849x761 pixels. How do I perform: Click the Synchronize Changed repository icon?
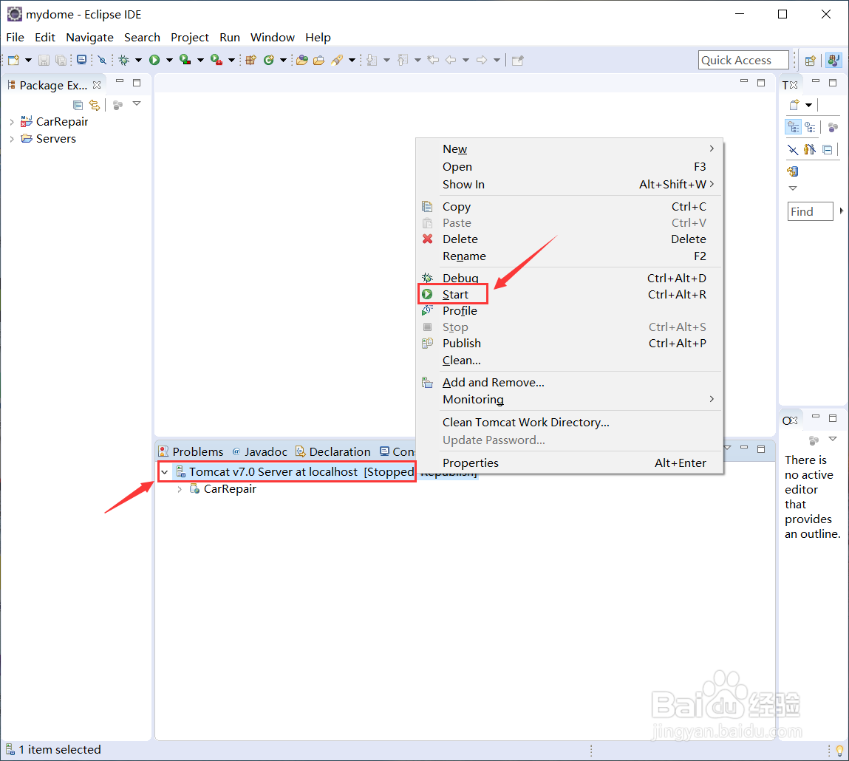[x=793, y=172]
